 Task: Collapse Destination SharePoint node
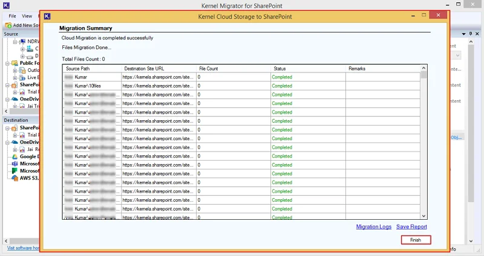[x=7, y=129]
